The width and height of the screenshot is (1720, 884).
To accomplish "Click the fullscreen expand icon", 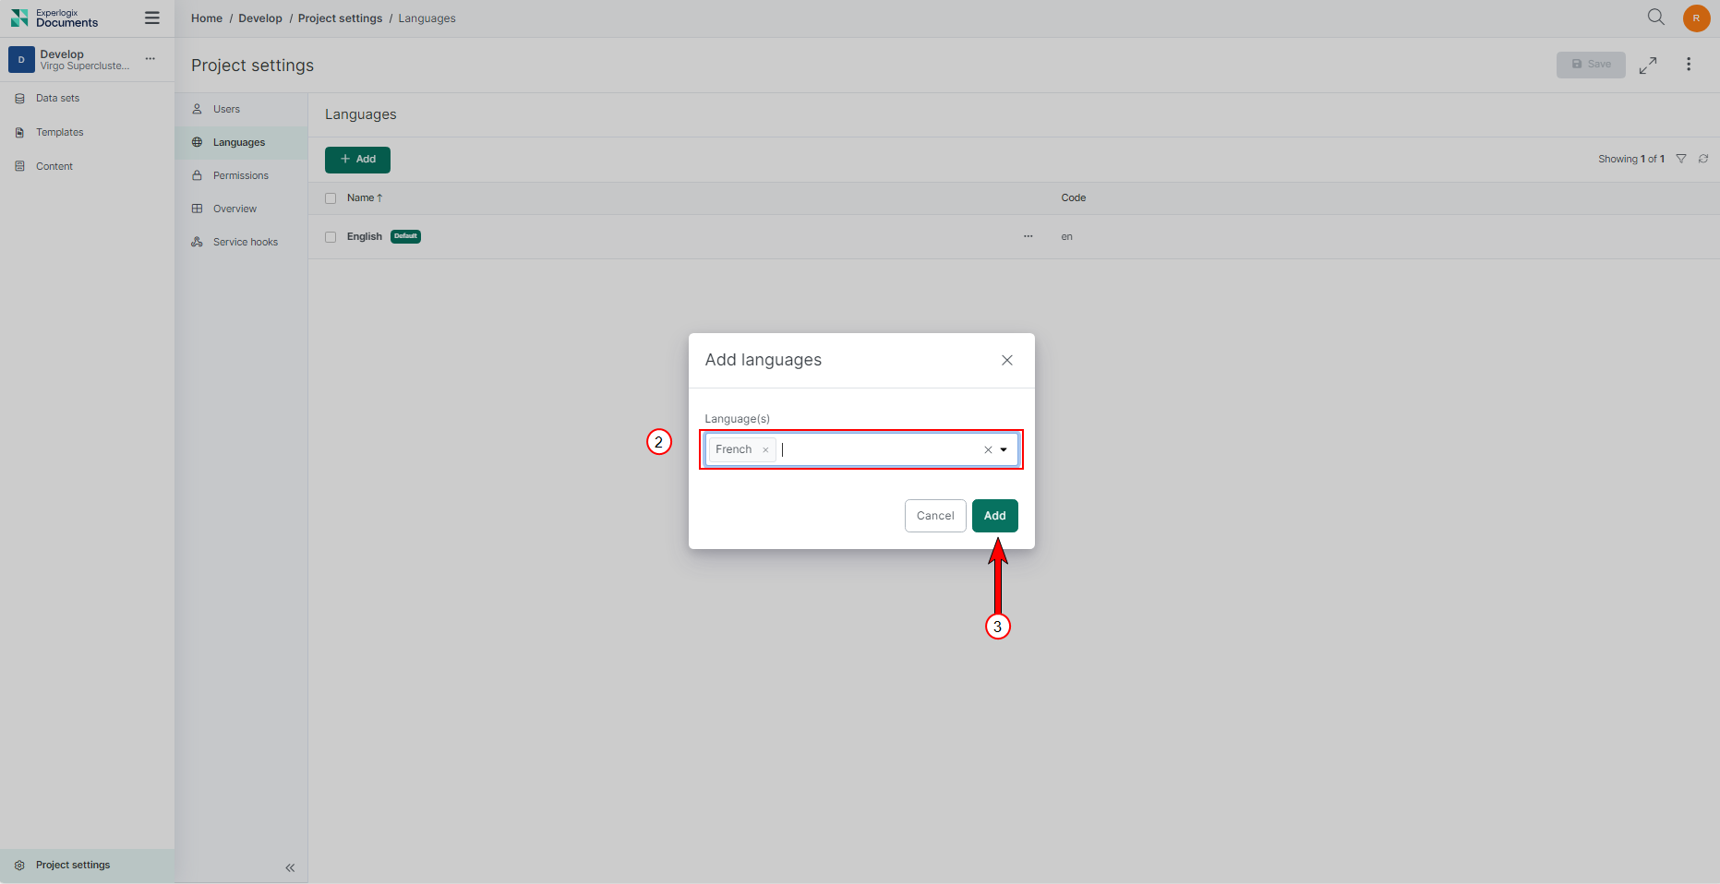I will point(1648,65).
